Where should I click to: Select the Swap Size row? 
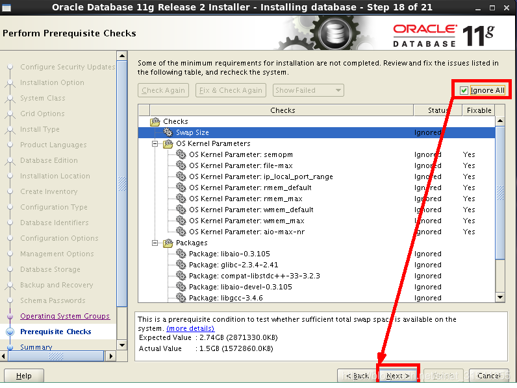coord(316,132)
